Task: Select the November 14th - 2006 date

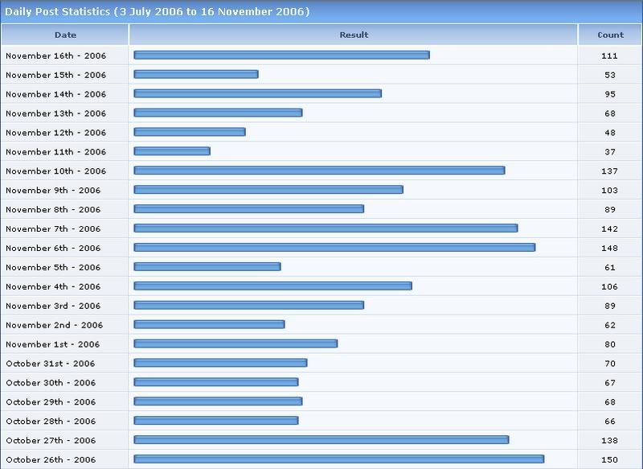Action: tap(55, 94)
